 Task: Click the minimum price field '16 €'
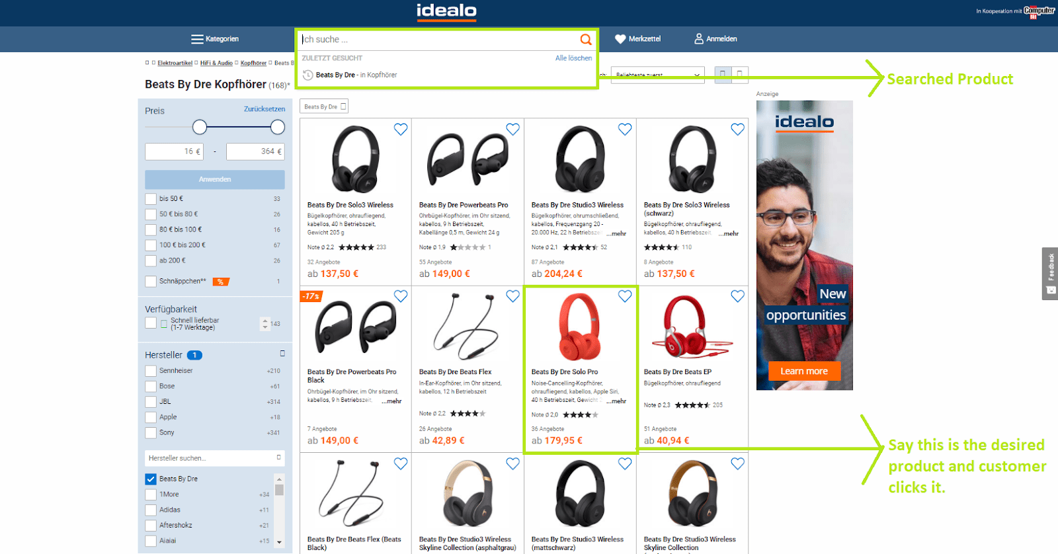(x=174, y=151)
